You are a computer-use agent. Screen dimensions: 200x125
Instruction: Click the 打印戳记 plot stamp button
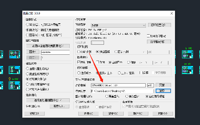[159, 42]
